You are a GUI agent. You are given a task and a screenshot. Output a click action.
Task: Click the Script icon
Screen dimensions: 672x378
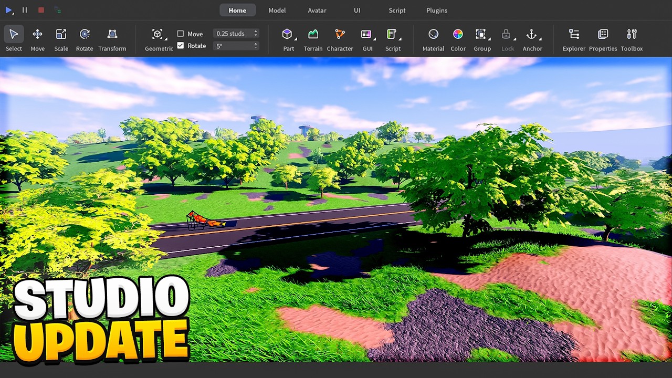coord(391,34)
